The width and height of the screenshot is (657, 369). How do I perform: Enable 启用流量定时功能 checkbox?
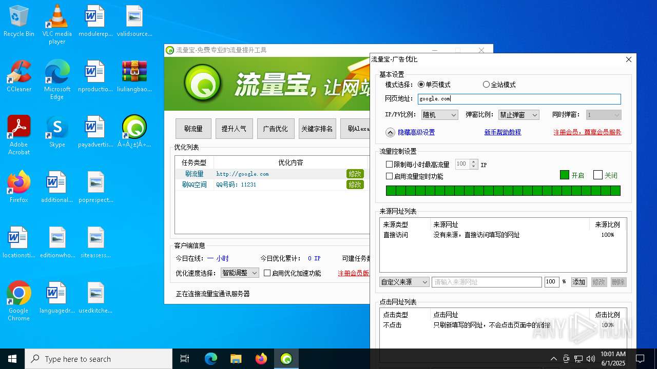pos(390,176)
